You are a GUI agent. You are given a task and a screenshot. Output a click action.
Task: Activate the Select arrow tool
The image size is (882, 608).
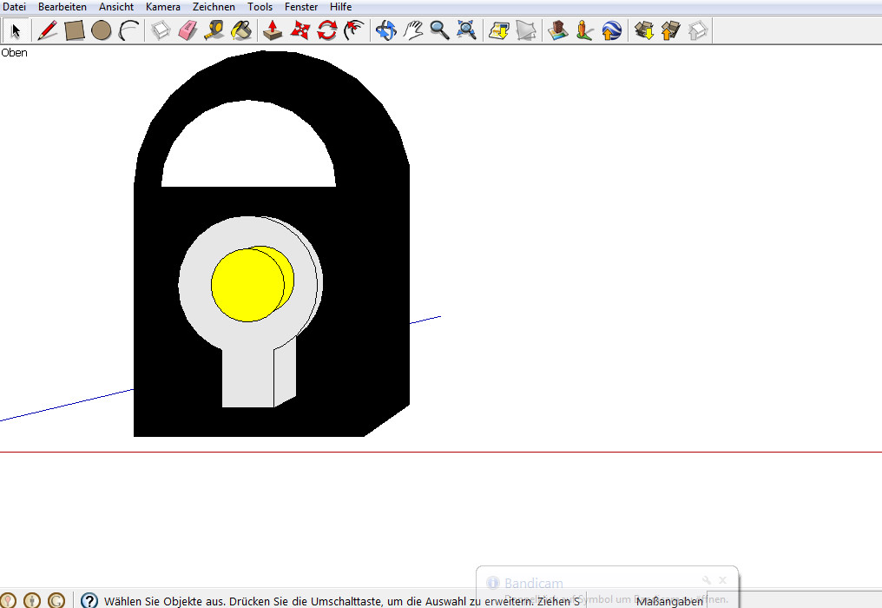coord(16,30)
